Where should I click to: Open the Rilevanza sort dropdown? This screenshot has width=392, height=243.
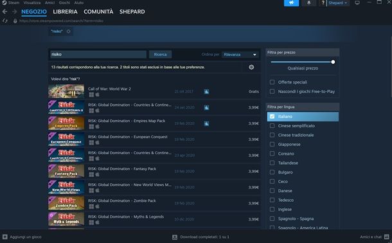[240, 55]
